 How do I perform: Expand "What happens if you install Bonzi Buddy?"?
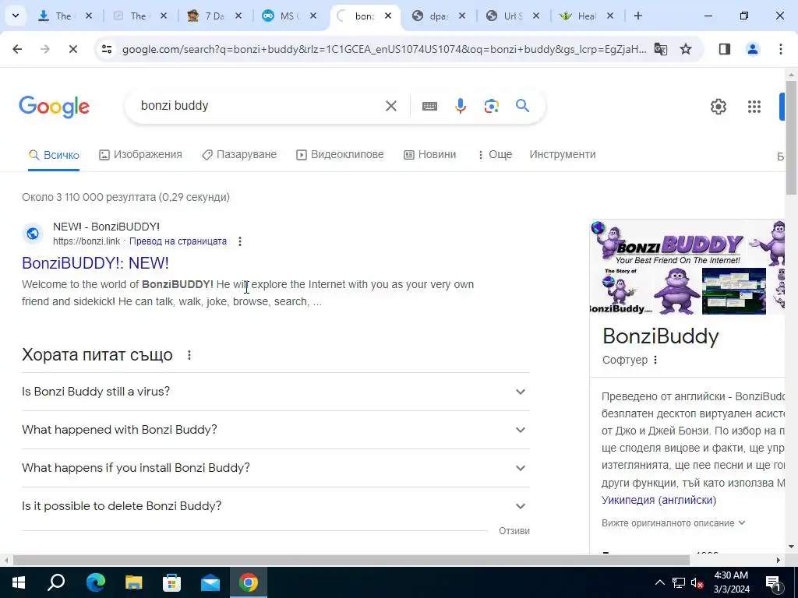pyautogui.click(x=276, y=468)
